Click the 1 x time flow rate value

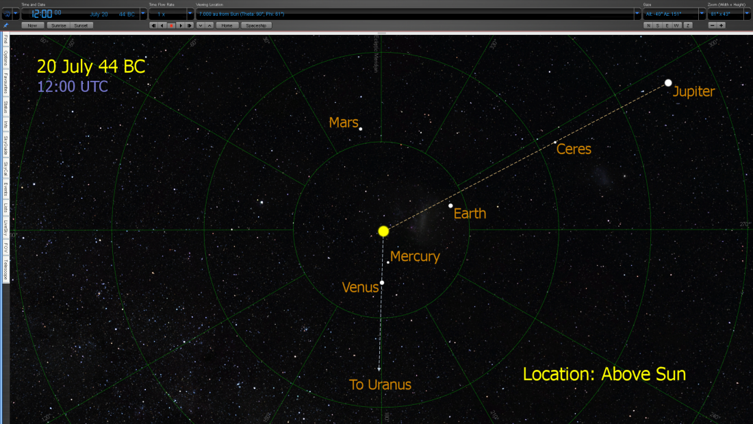tap(162, 14)
